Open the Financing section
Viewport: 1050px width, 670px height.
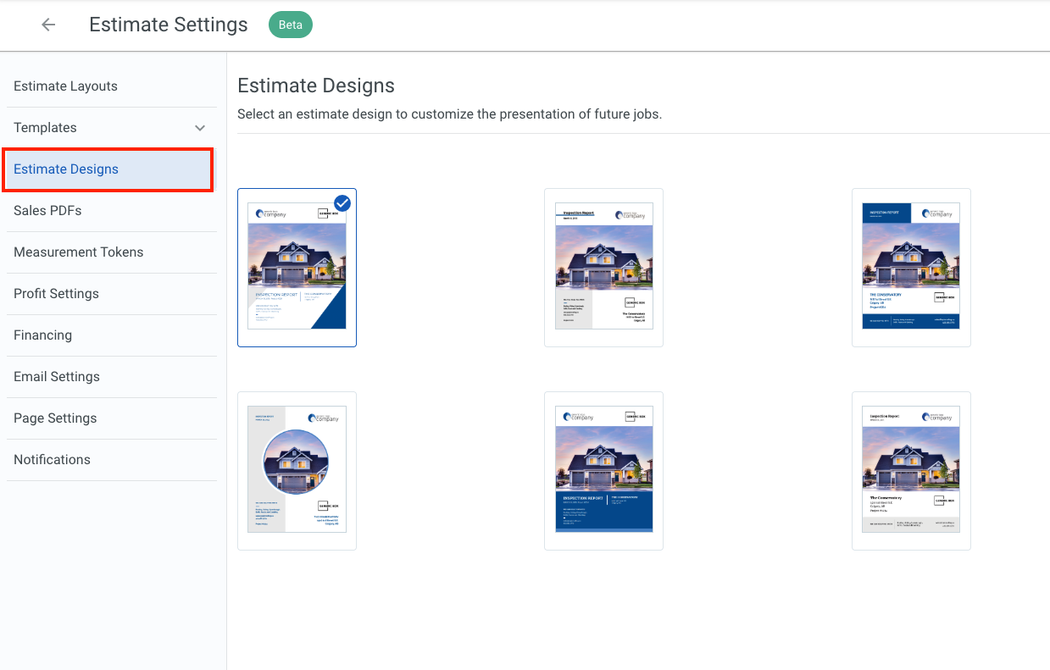click(42, 335)
